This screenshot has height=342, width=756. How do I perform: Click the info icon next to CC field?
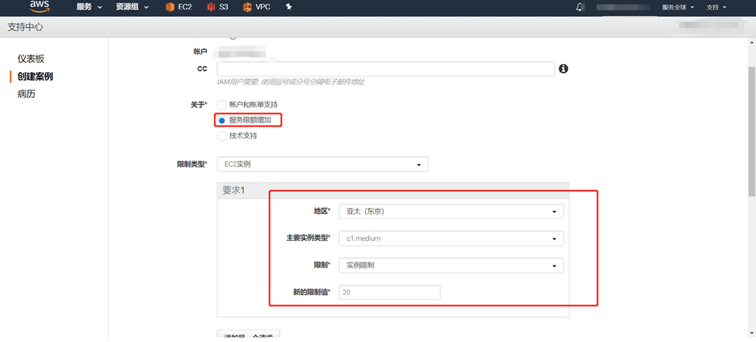(564, 68)
